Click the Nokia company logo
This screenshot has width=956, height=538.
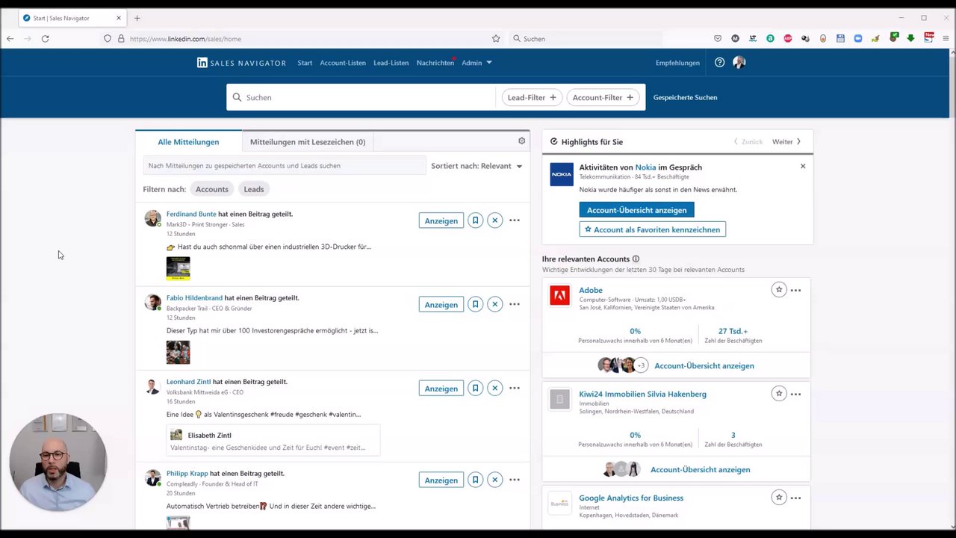pos(562,174)
